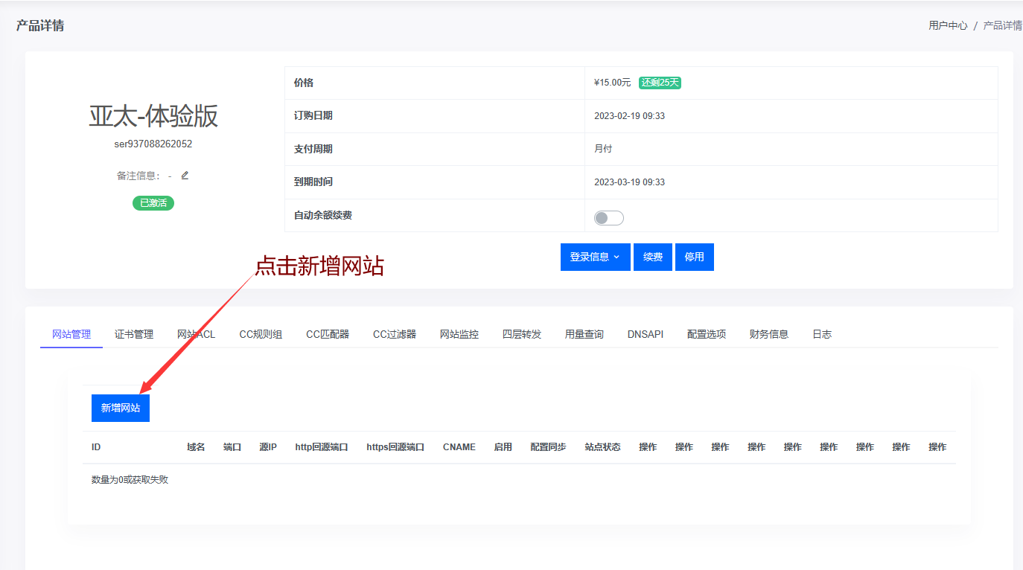Toggle the 自动余额续费 switch

point(608,218)
